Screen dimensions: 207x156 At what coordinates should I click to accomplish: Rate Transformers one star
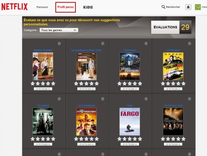click(119, 83)
